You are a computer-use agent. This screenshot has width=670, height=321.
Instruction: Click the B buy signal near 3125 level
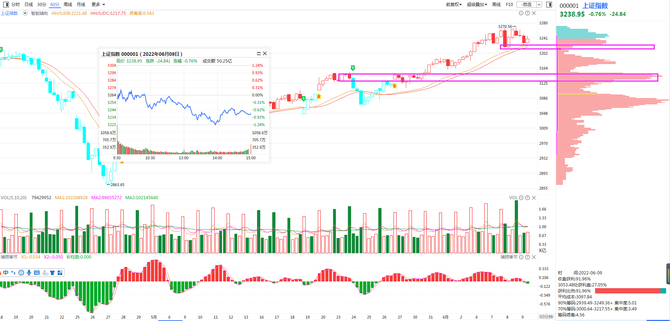point(395,86)
